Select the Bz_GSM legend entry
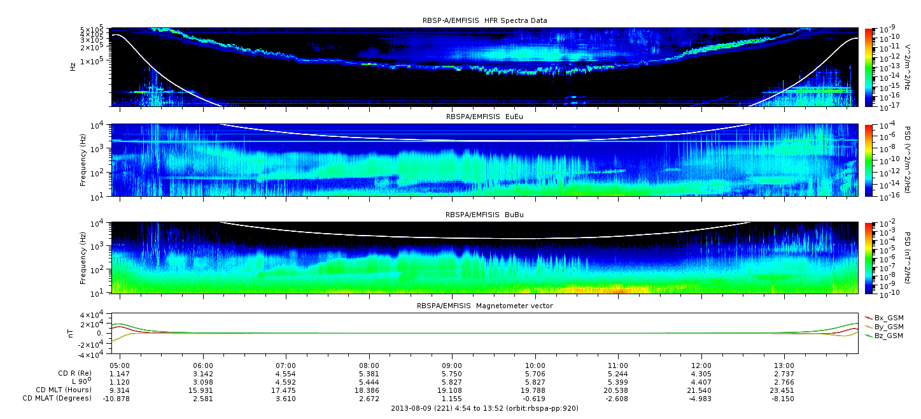Image resolution: width=921 pixels, height=419 pixels. coord(883,335)
